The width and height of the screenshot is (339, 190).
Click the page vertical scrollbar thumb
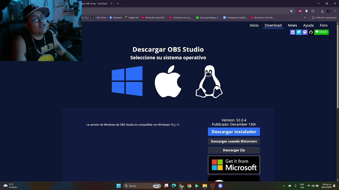point(338,66)
